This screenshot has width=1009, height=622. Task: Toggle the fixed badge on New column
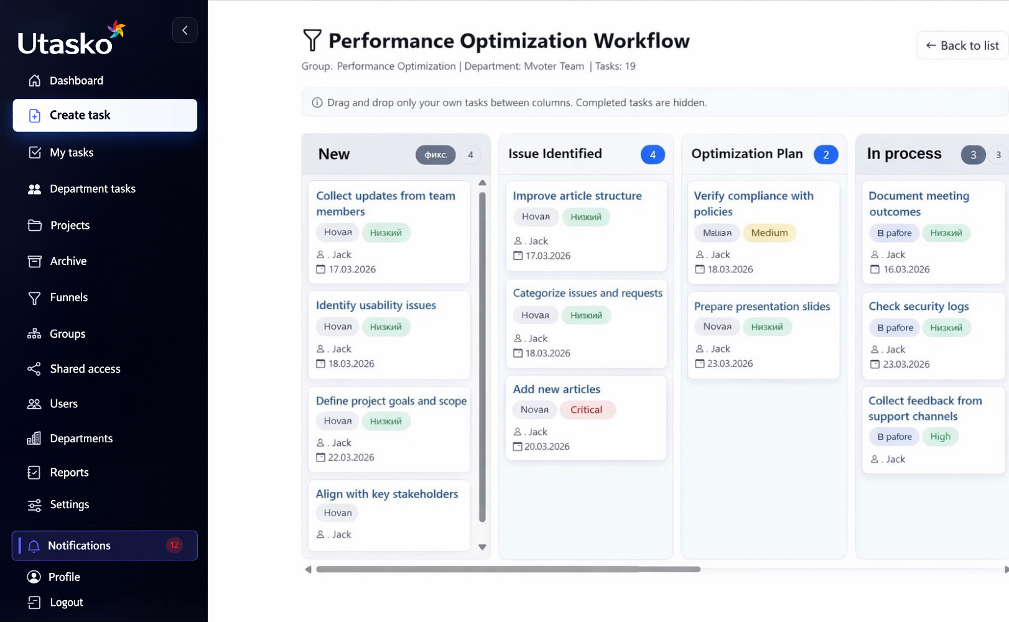(x=435, y=155)
